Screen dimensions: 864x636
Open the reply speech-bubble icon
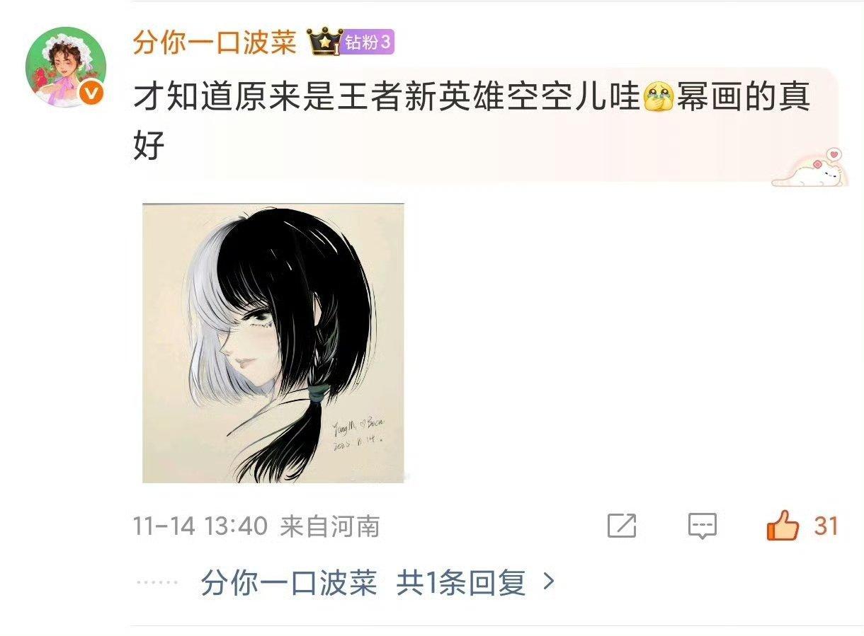pyautogui.click(x=703, y=526)
